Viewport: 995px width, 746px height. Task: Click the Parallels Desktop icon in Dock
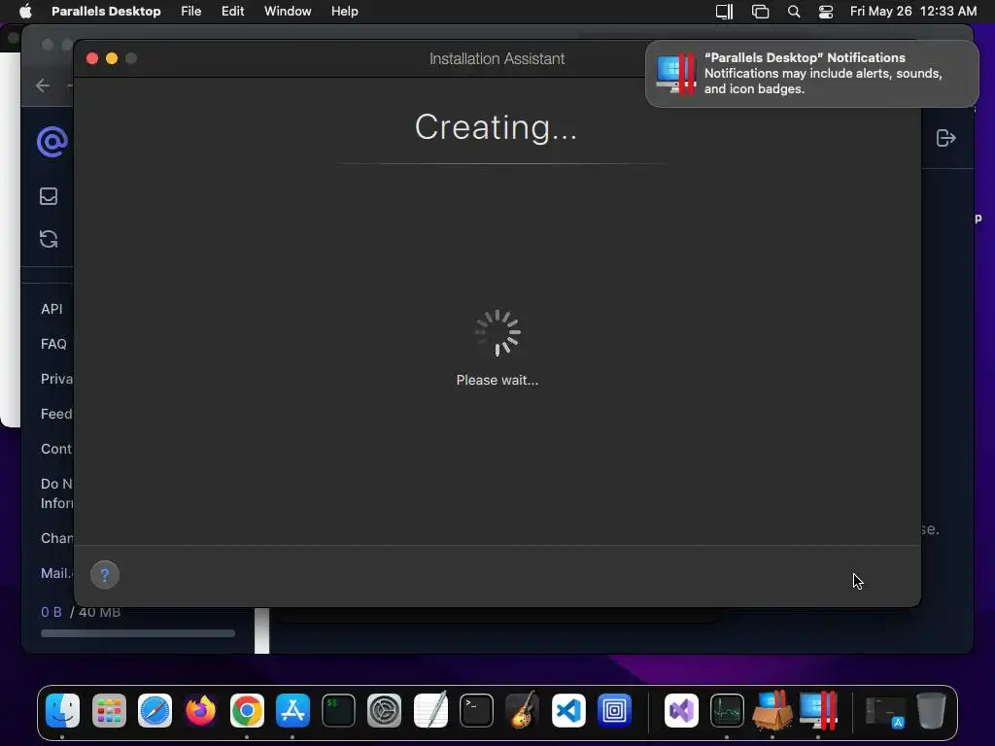point(818,710)
